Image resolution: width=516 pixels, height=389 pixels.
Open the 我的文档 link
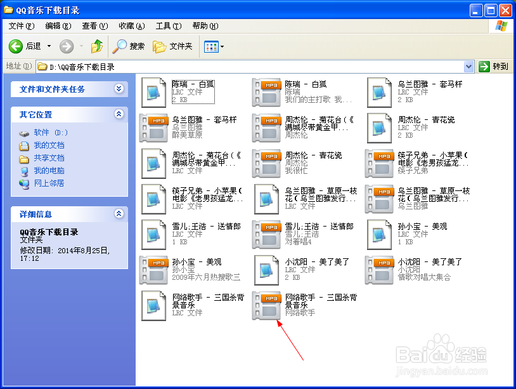click(49, 145)
